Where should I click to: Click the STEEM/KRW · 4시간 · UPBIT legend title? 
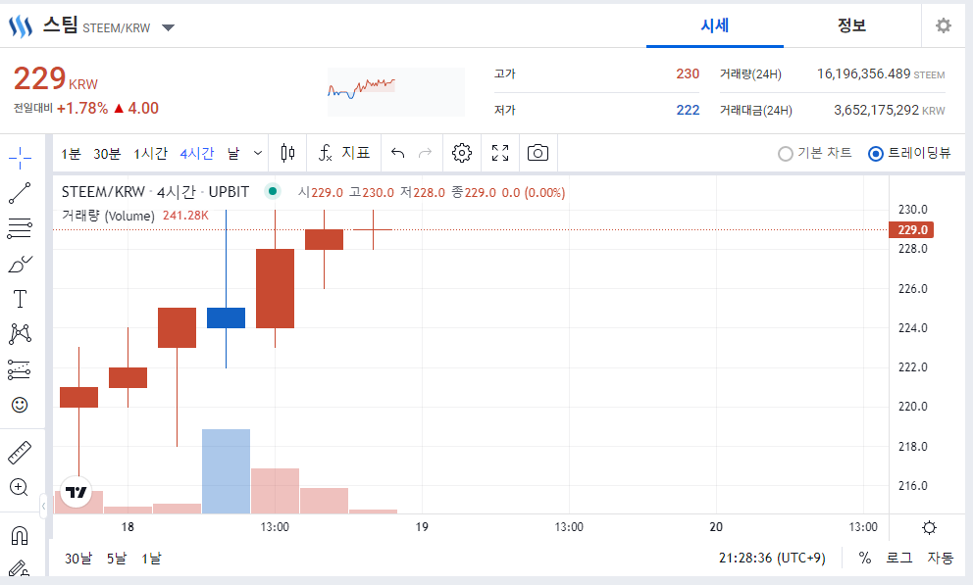click(155, 192)
